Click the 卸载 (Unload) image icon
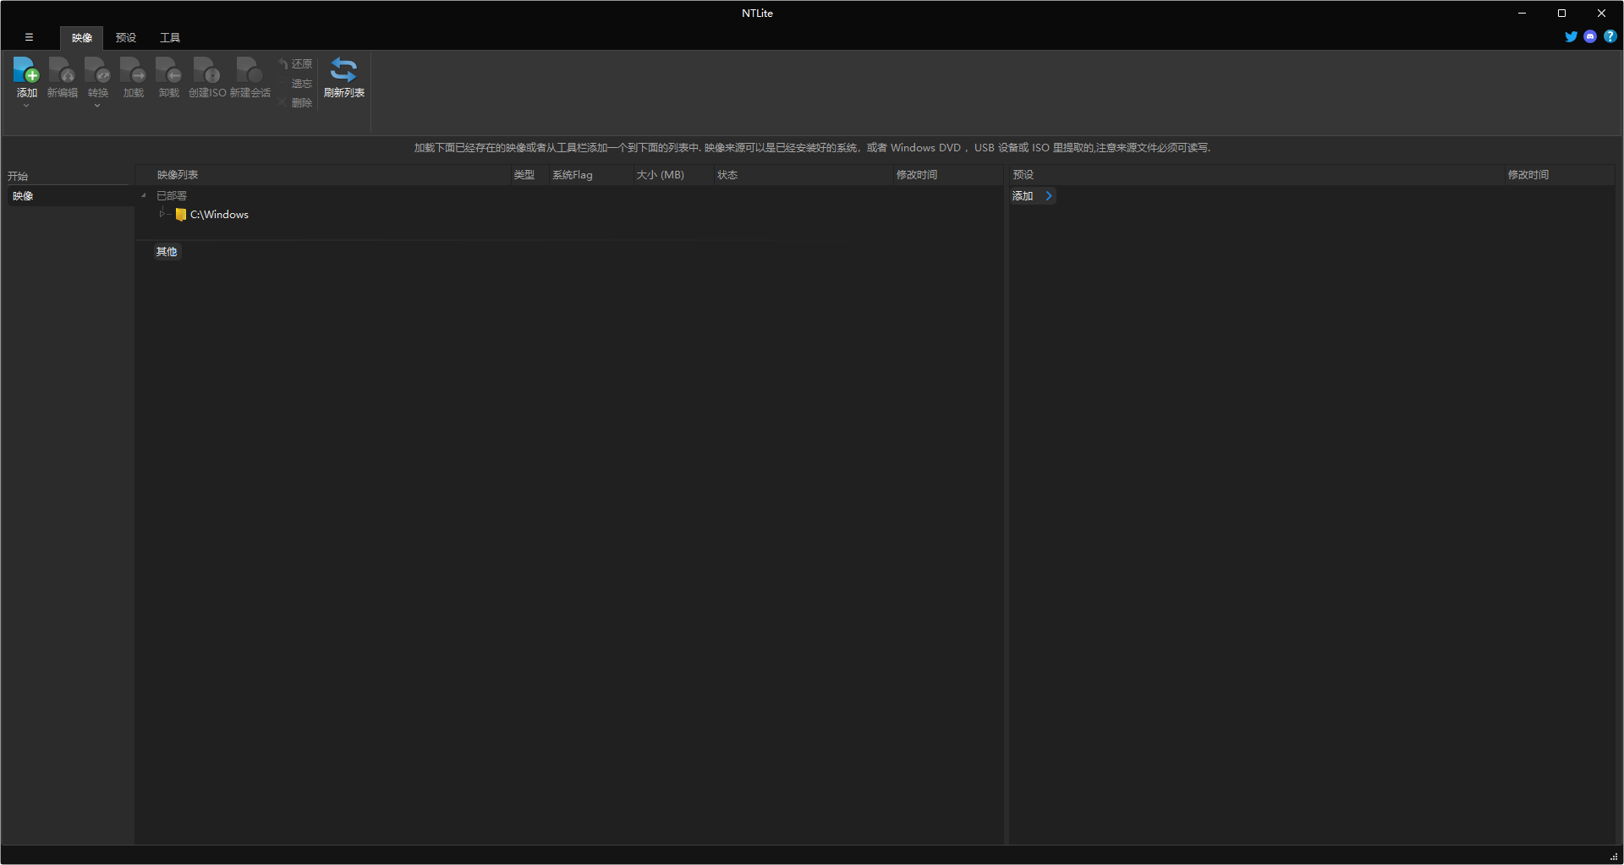Screen dimensions: 1624x865 click(x=168, y=71)
